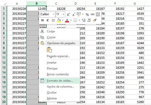This screenshot has width=151, height=105.
Task: Click the center alignment button
Action: (53, 20)
